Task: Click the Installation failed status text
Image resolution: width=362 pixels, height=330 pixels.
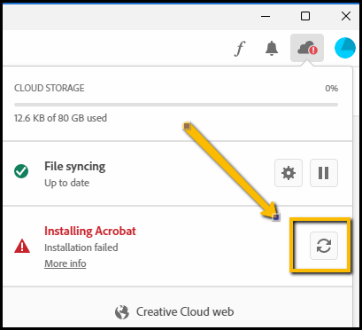Action: [x=81, y=247]
